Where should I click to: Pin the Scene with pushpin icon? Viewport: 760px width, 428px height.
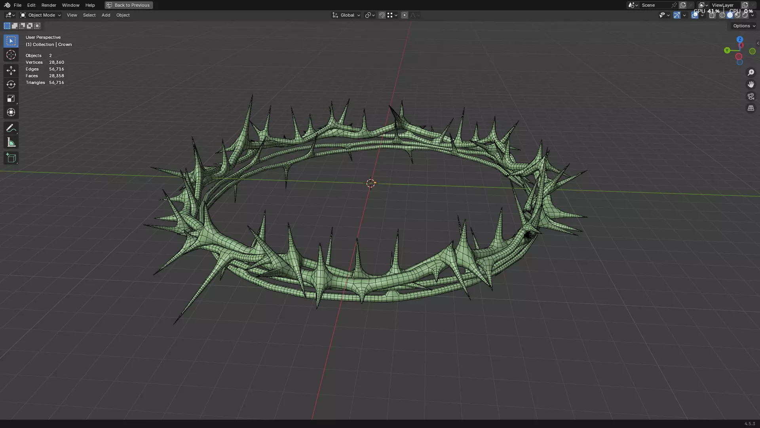tap(674, 5)
